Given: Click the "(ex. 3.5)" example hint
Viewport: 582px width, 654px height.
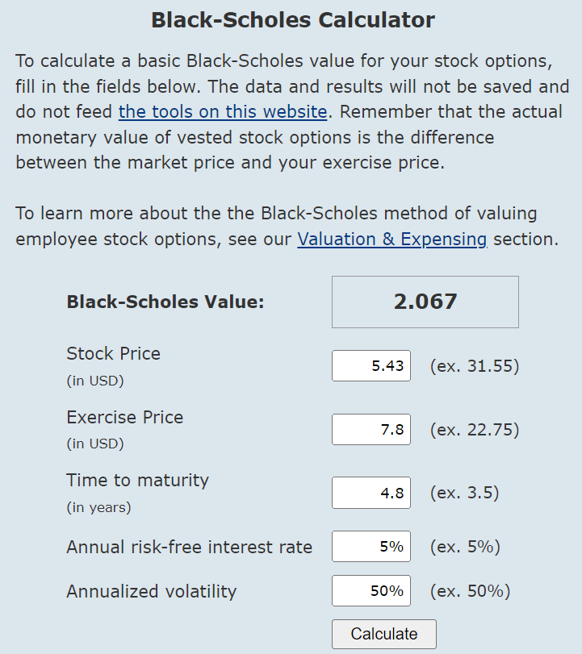Looking at the screenshot, I should point(465,493).
